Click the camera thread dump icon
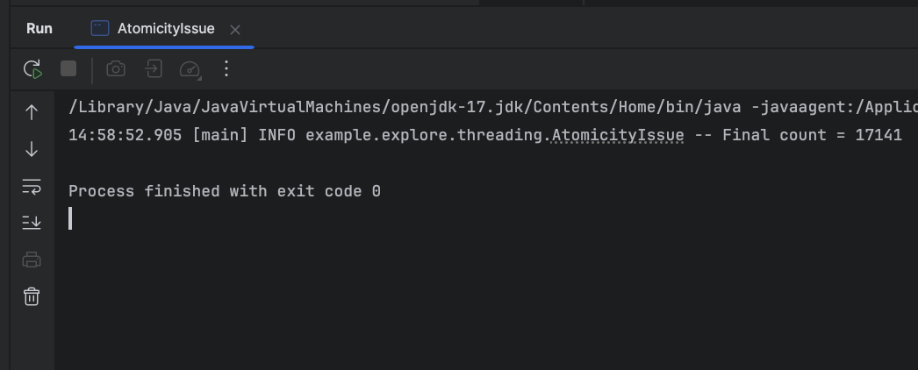Image resolution: width=918 pixels, height=370 pixels. pyautogui.click(x=116, y=68)
